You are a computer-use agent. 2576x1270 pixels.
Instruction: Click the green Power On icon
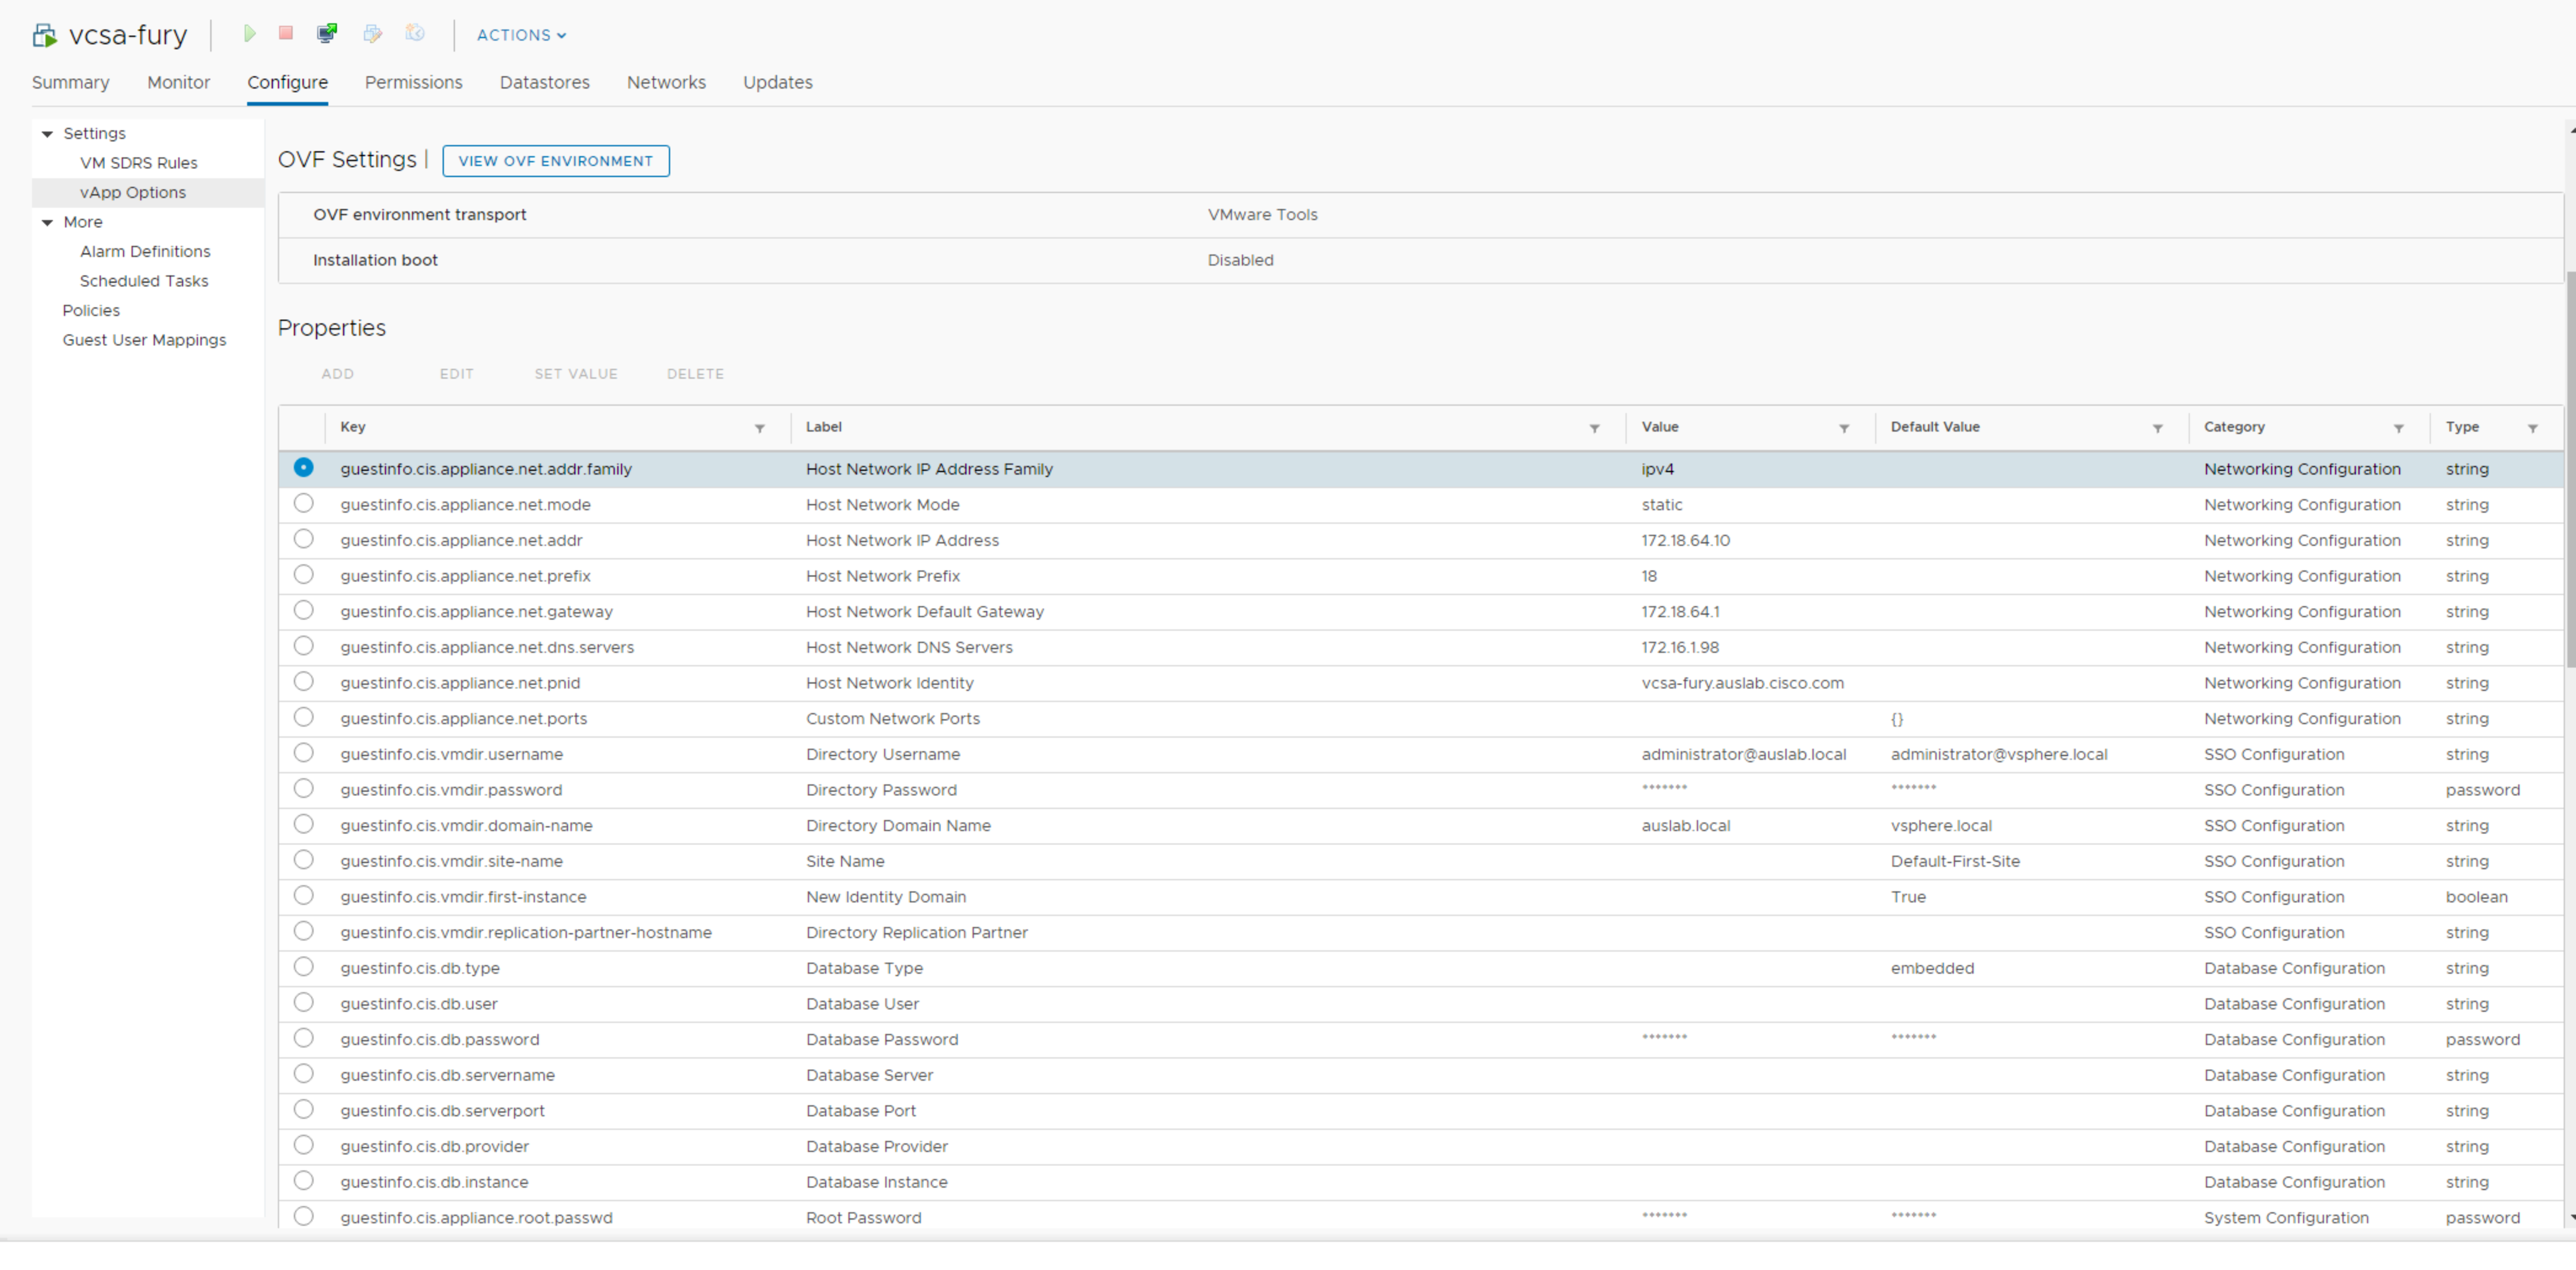[x=249, y=34]
